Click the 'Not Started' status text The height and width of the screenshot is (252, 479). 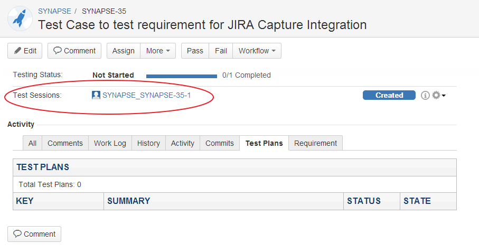click(x=114, y=75)
